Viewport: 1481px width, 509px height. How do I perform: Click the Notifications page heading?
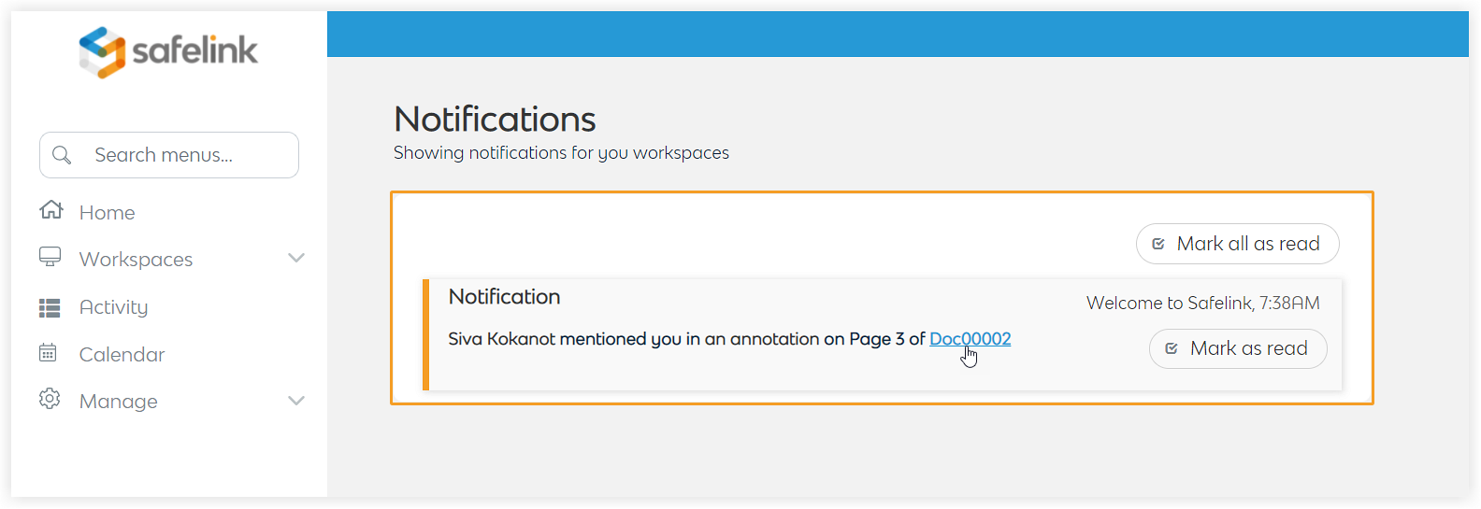495,120
